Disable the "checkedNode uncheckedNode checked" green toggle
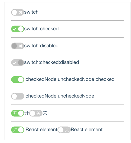The image size is (131, 143). click(x=17, y=80)
